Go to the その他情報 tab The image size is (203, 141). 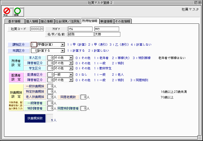point(123,21)
